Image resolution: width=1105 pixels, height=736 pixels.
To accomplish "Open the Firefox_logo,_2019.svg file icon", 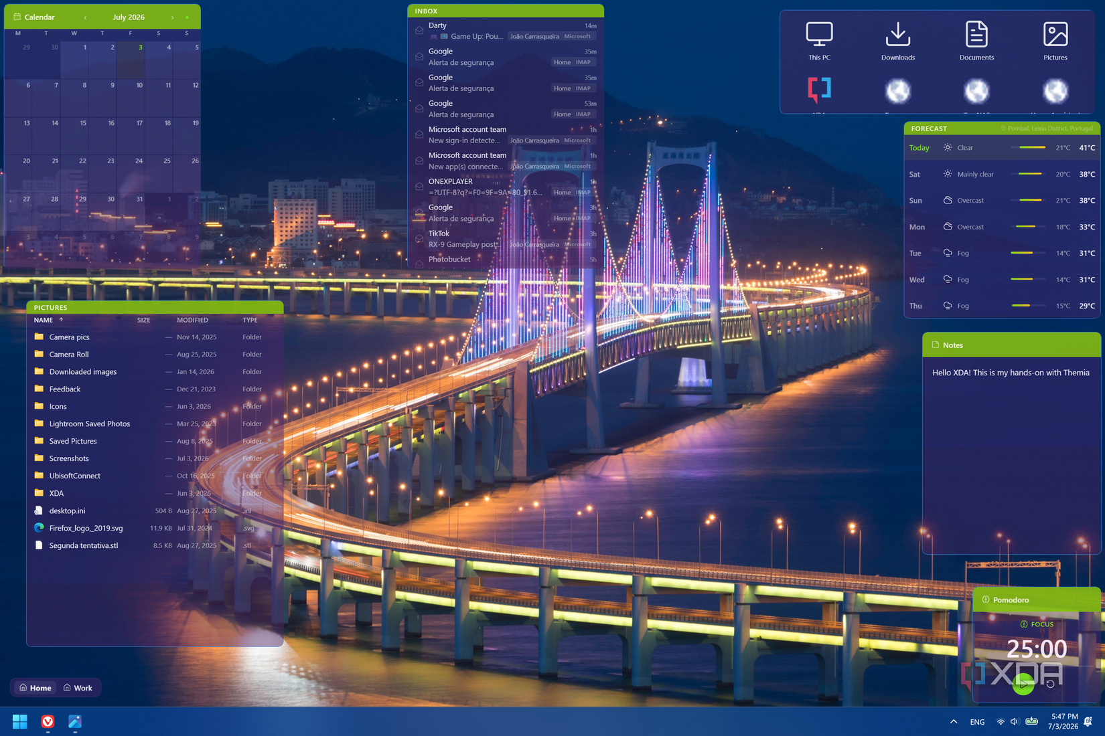I will 39,528.
